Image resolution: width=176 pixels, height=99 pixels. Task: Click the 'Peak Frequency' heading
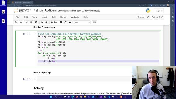click(x=42, y=73)
